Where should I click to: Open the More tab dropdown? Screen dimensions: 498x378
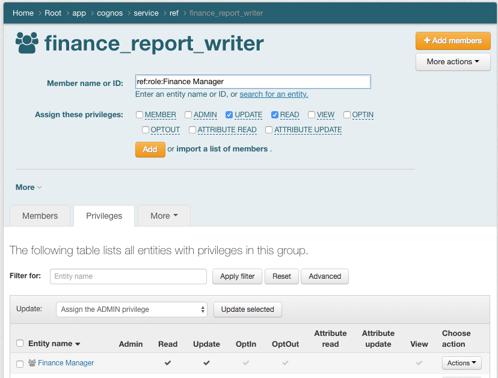(x=164, y=216)
